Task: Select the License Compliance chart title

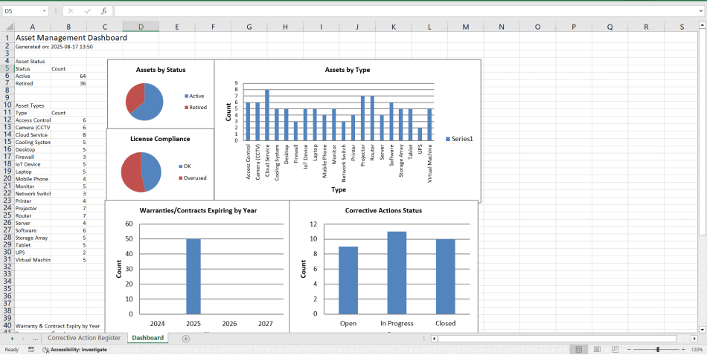Action: click(x=161, y=139)
